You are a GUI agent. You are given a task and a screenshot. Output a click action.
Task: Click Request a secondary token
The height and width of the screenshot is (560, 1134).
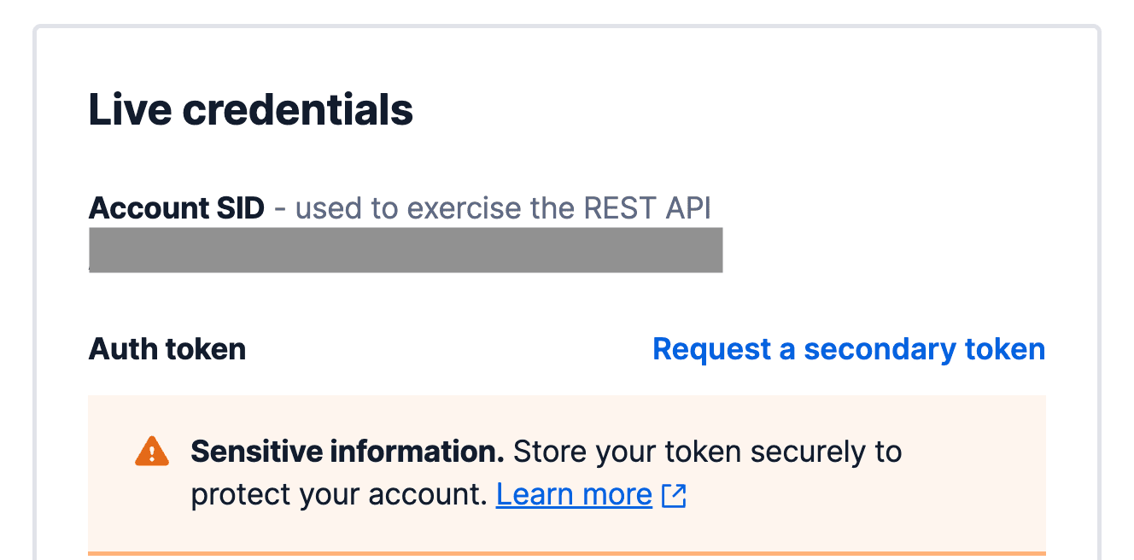849,349
